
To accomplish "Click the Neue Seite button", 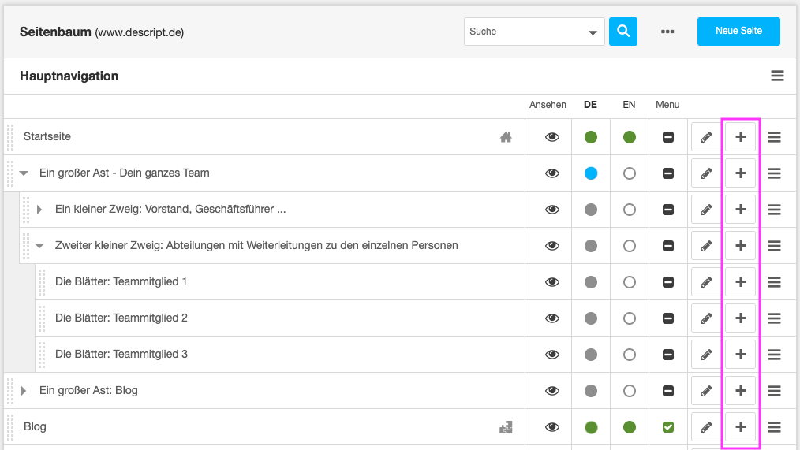I will [x=738, y=31].
